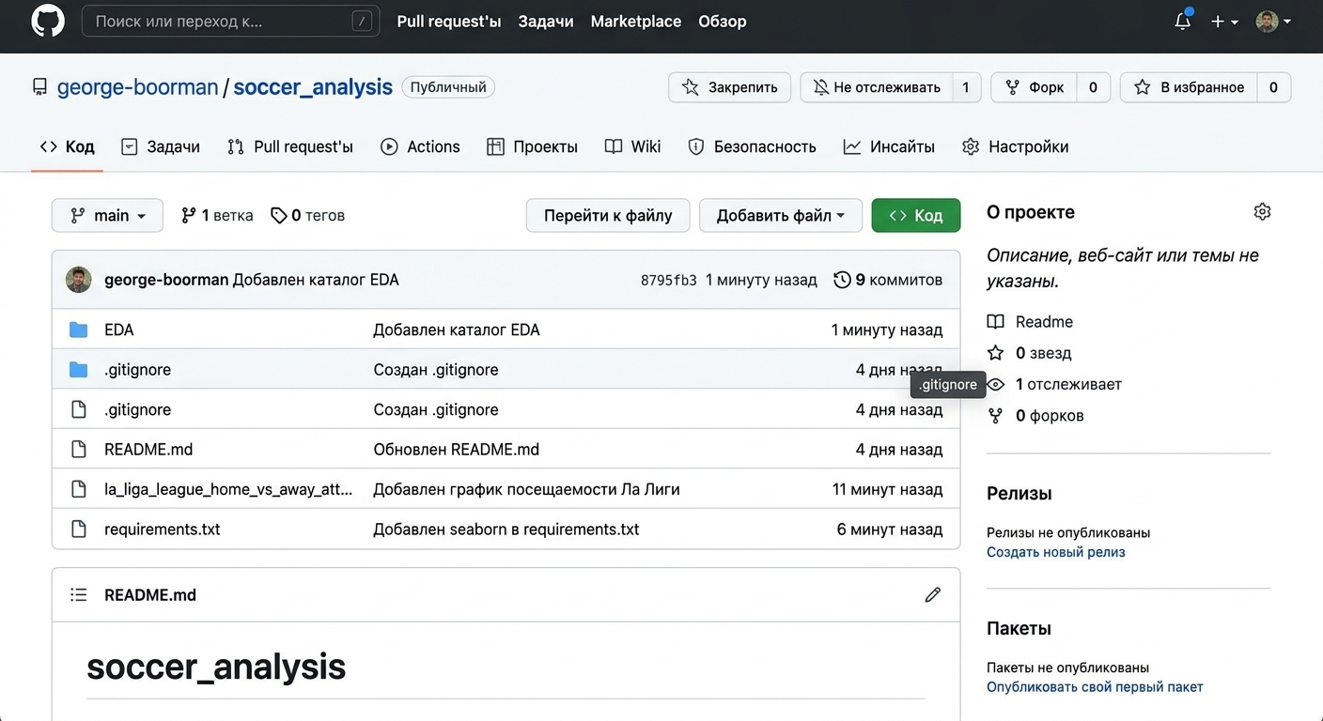Switch to the Wiki tab
1323x721 pixels.
click(633, 146)
